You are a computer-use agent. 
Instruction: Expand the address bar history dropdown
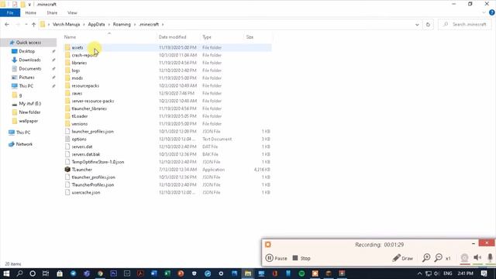(x=417, y=24)
